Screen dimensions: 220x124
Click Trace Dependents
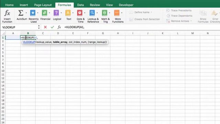pyautogui.click(x=179, y=16)
